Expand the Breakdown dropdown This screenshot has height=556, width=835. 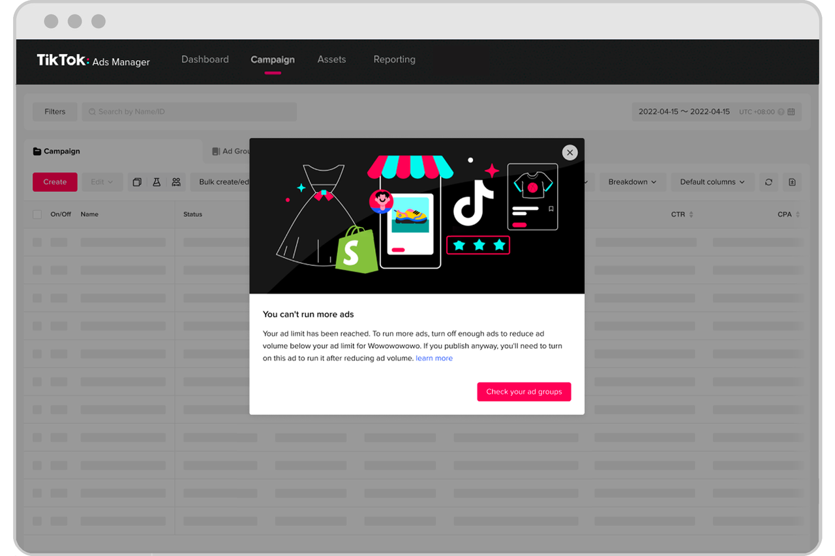pos(632,182)
